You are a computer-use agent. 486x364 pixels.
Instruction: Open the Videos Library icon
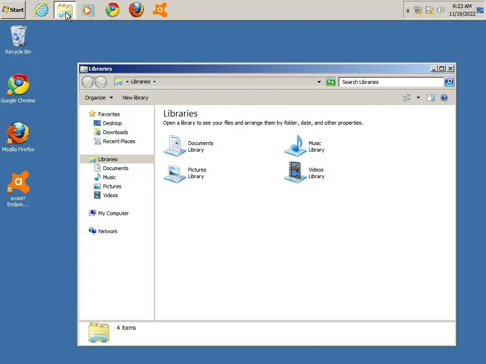[295, 173]
